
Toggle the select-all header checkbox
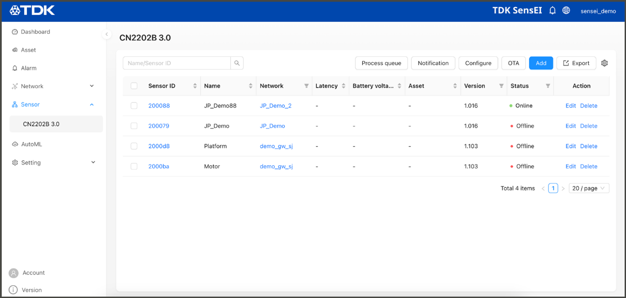pyautogui.click(x=134, y=86)
